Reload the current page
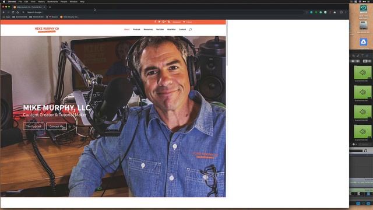The image size is (373, 210). coord(13,12)
